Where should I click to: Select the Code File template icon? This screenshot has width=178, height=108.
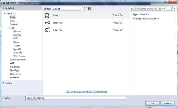[x=48, y=30]
